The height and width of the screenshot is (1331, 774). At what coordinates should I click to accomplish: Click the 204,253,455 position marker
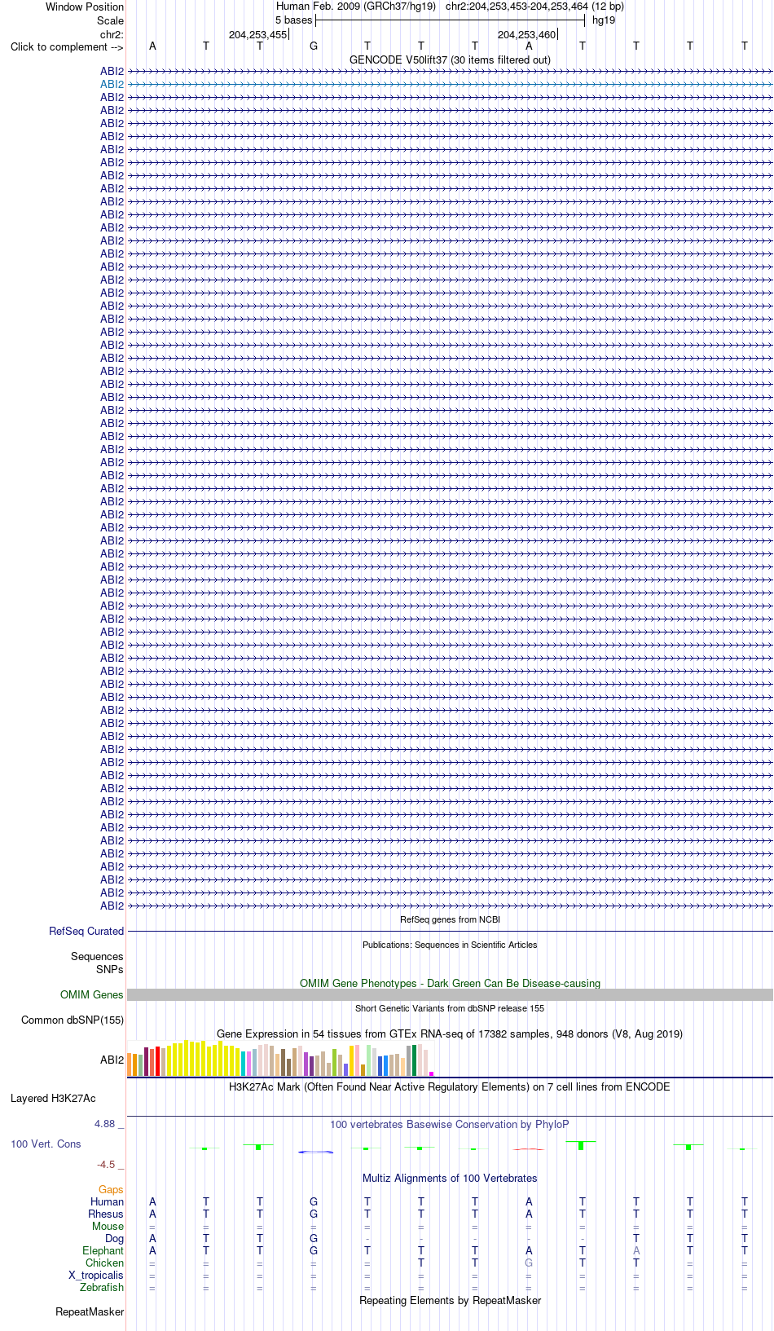coord(257,34)
